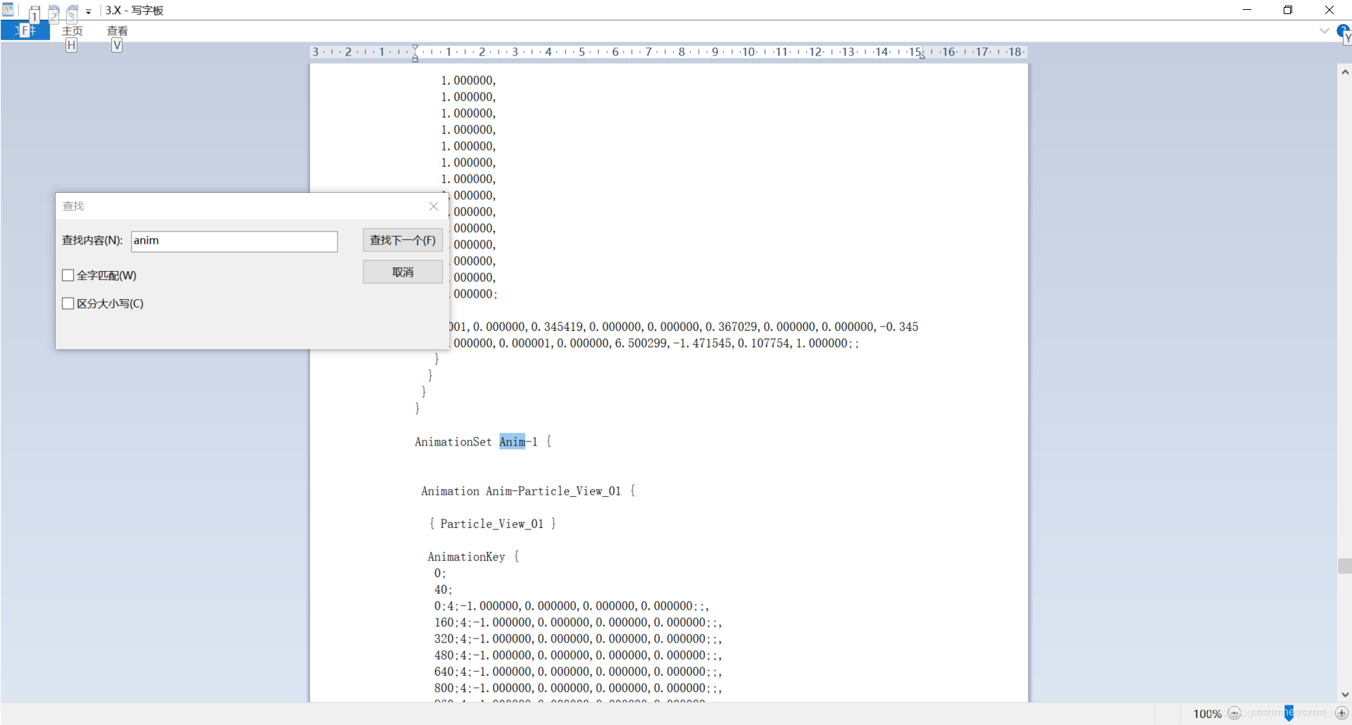Click the line reading 40;
This screenshot has width=1352, height=725.
click(x=443, y=590)
